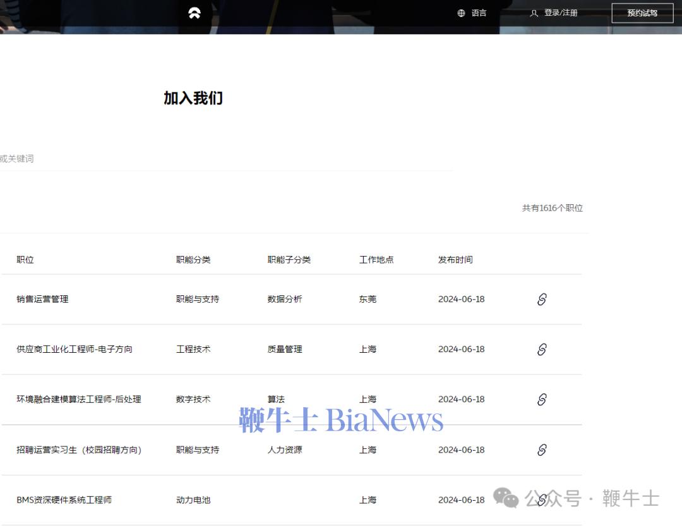Click the 职能子分类 column header
The width and height of the screenshot is (682, 526).
(289, 259)
